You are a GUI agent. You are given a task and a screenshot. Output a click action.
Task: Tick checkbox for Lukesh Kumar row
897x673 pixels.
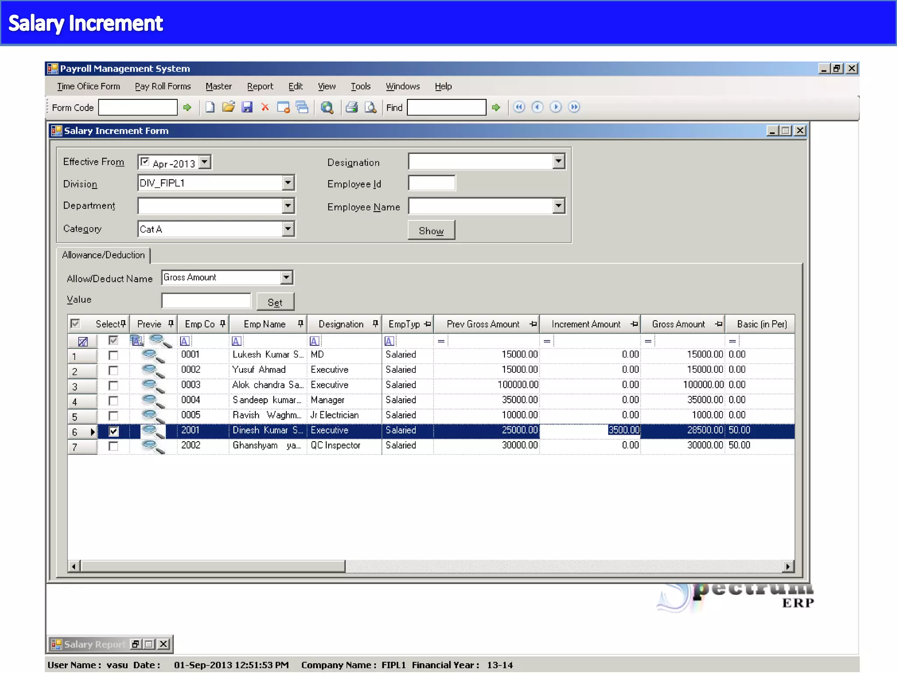[x=113, y=355]
